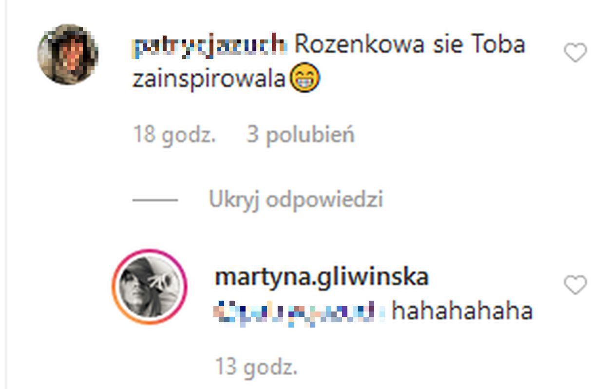Click the hahahahaha reply text

pos(462,311)
